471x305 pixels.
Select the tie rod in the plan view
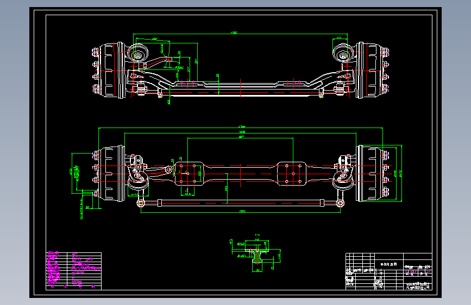coord(240,203)
